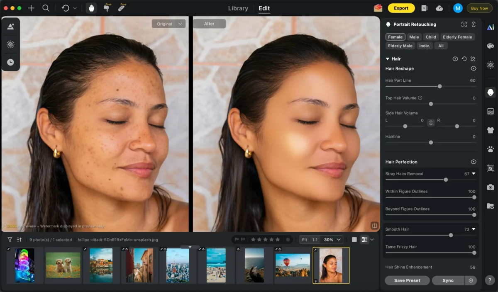
Task: Link left and right Side Hair Volume
Action: pyautogui.click(x=431, y=123)
